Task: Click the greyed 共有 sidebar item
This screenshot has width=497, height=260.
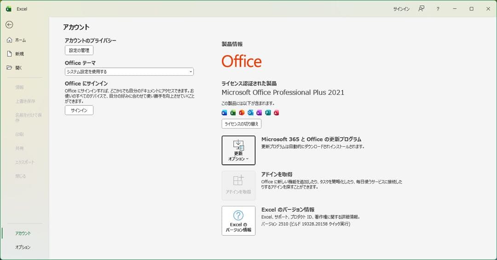Action: point(20,148)
